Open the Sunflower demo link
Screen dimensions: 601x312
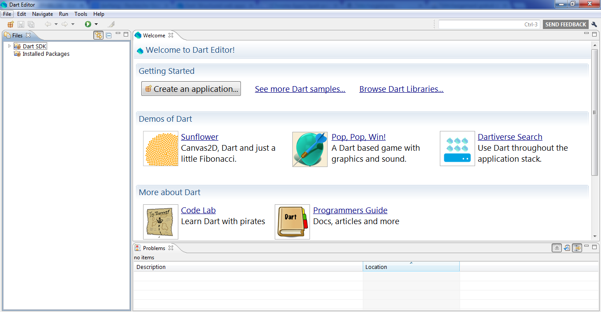tap(199, 137)
